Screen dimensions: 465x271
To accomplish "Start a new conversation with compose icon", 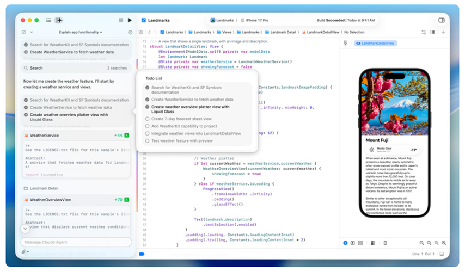I will point(24,32).
